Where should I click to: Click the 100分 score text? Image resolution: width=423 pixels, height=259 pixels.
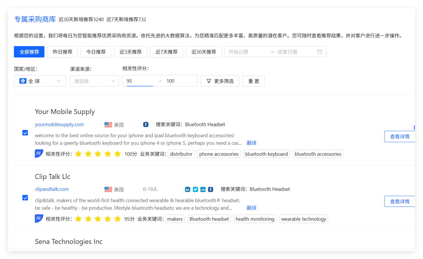pyautogui.click(x=131, y=154)
